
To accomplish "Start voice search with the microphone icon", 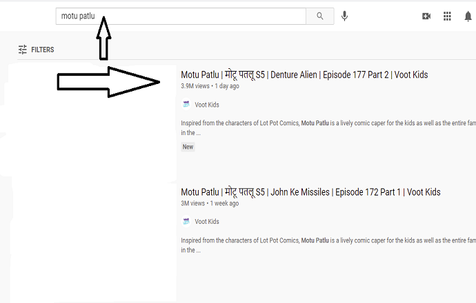I will [x=344, y=16].
